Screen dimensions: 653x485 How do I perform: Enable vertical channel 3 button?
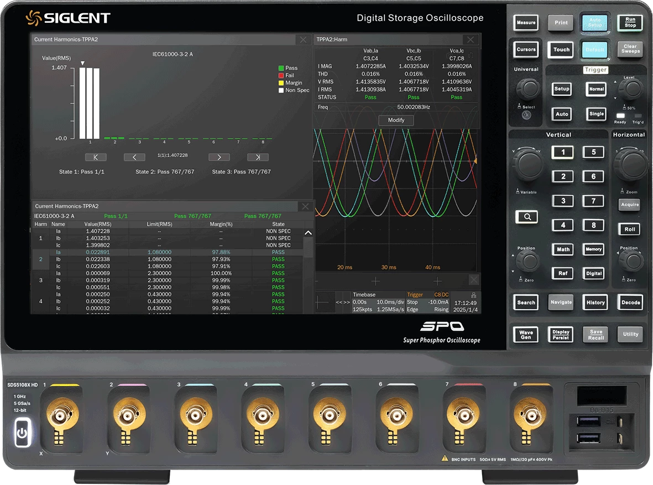(x=563, y=201)
